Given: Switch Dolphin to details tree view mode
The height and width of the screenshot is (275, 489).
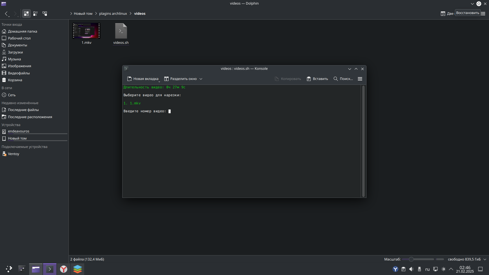Looking at the screenshot, I should (44, 13).
